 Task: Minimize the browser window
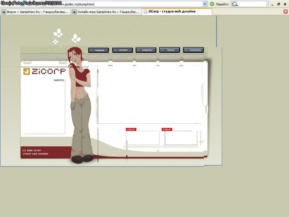point(272,4)
